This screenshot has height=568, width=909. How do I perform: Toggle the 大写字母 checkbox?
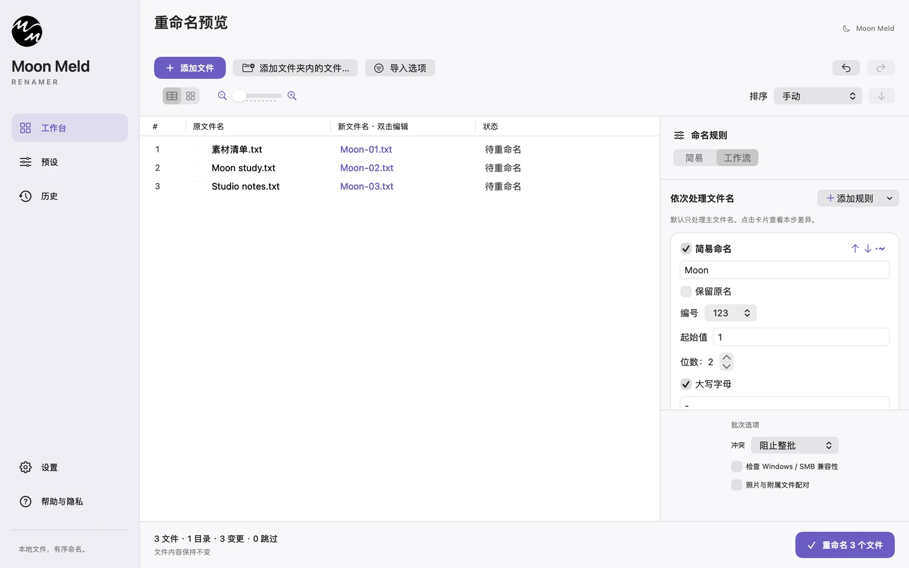click(686, 384)
